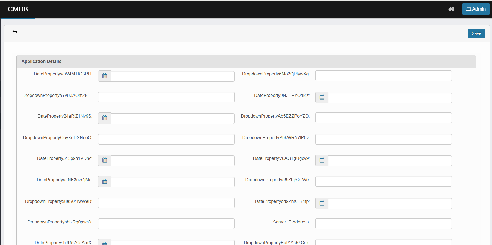Expand the DropdownPropertyaYvB3AOmZk dropdown
Screen dimensions: 492x245
tap(166, 97)
